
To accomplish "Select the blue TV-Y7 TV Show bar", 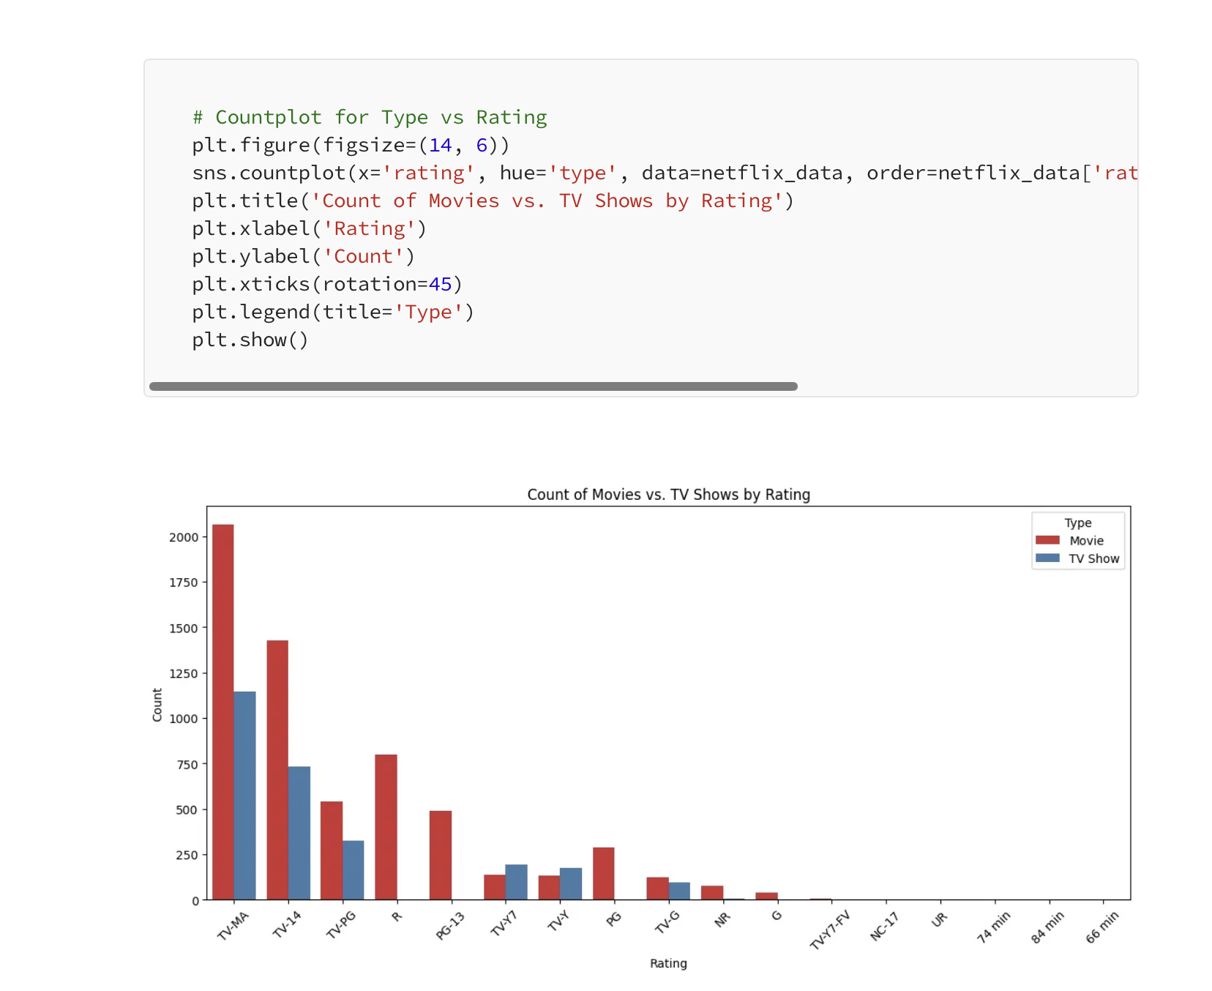I will tap(517, 882).
